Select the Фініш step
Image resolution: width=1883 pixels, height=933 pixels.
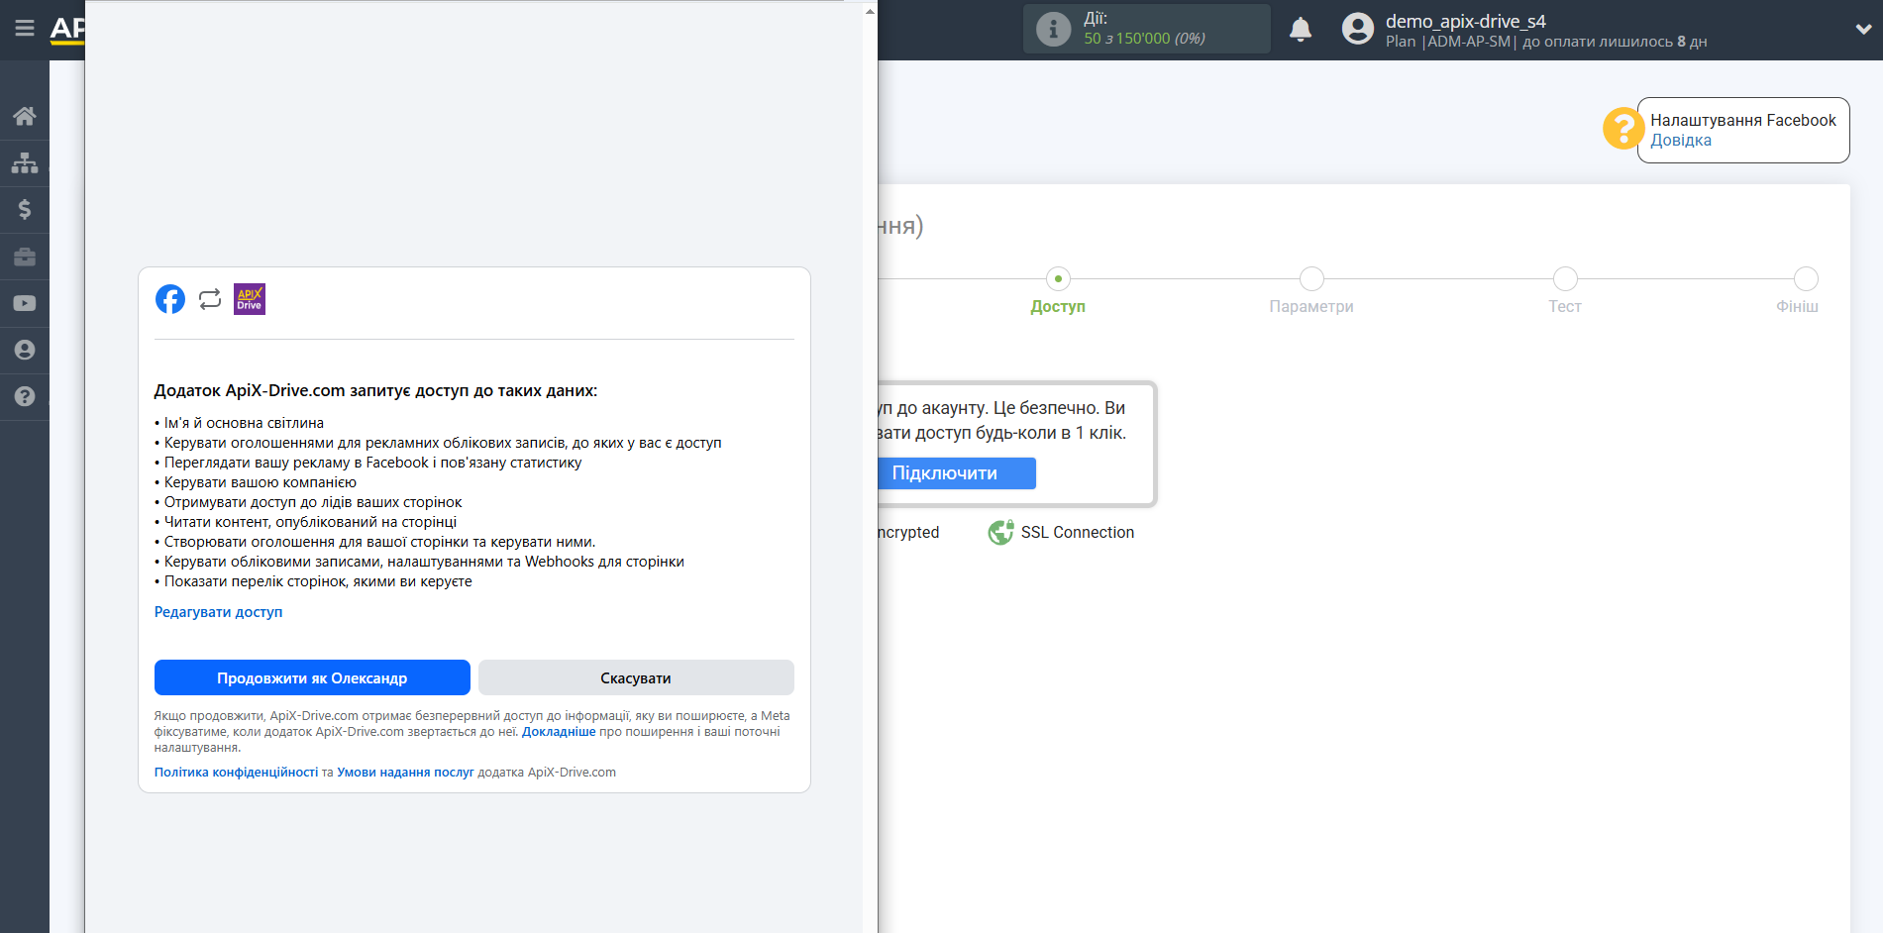click(x=1797, y=307)
